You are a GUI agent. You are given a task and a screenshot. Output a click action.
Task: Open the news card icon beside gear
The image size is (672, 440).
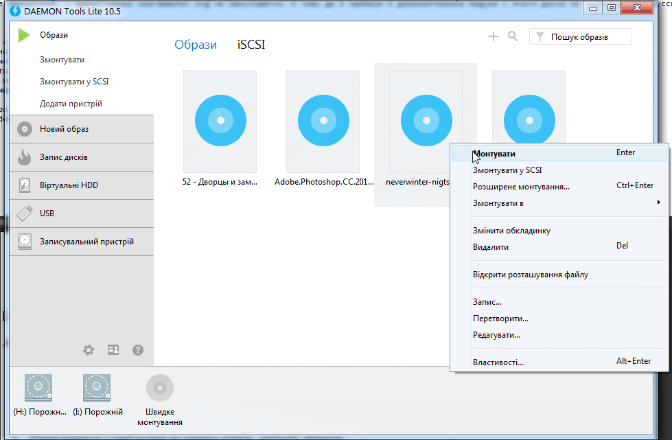(113, 350)
